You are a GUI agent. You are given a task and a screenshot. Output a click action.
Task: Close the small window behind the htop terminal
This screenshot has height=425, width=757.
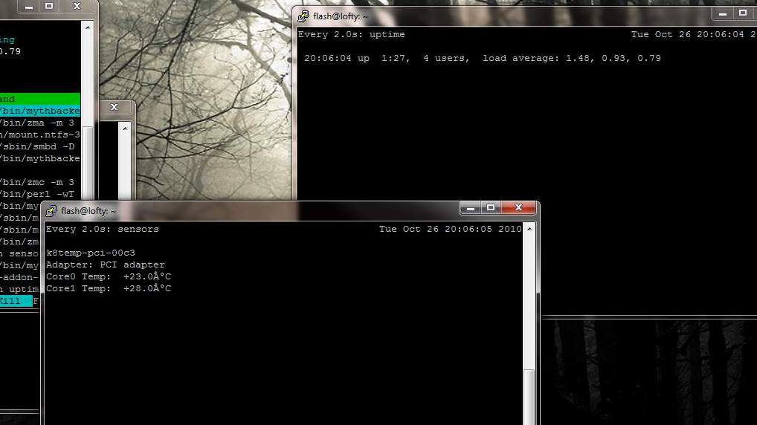(114, 107)
